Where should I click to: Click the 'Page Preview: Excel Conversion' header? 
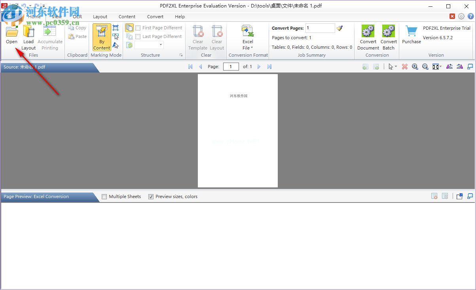pyautogui.click(x=49, y=197)
